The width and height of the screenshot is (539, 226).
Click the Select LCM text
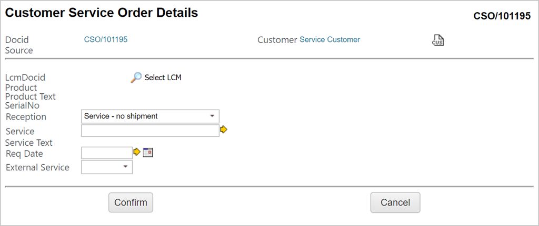click(x=163, y=78)
